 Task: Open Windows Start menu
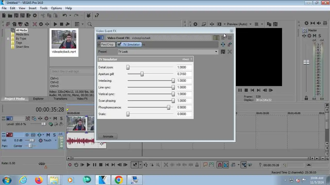(x=6, y=180)
